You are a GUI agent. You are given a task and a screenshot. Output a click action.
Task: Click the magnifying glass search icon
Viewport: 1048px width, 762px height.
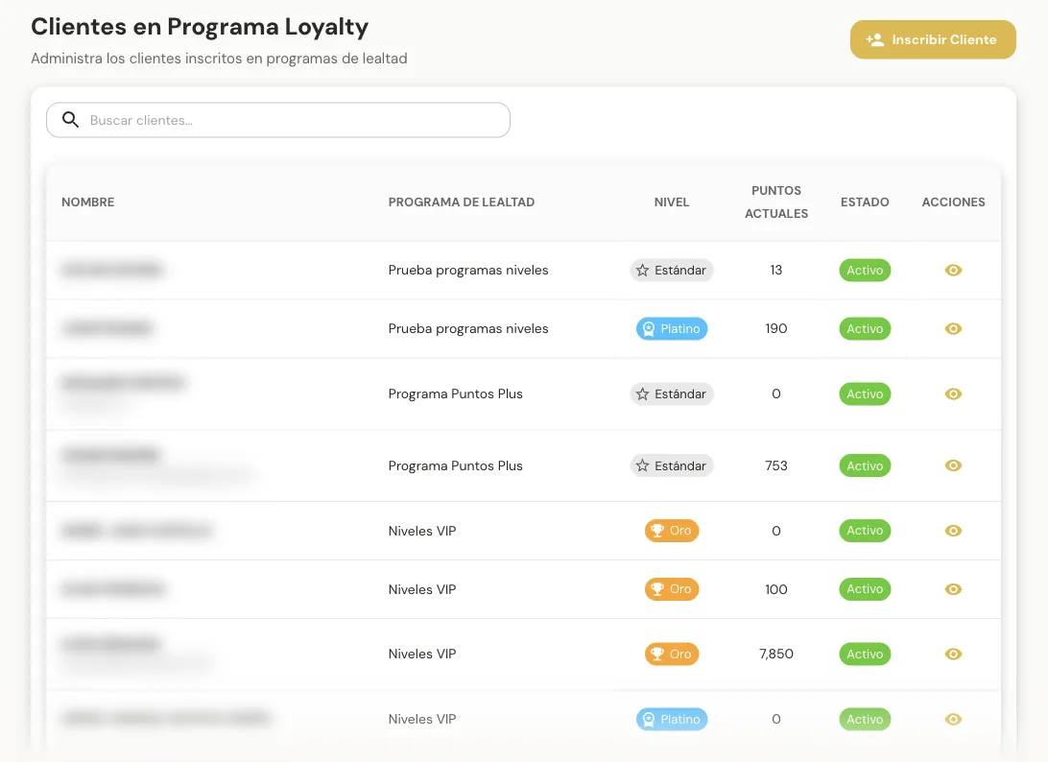(70, 120)
